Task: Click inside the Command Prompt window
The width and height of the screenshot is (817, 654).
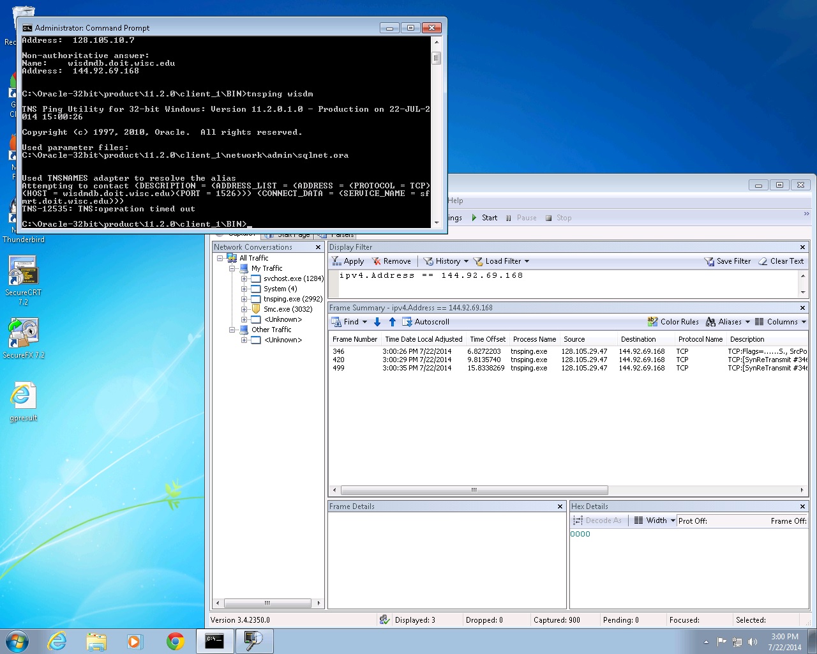Action: 226,132
